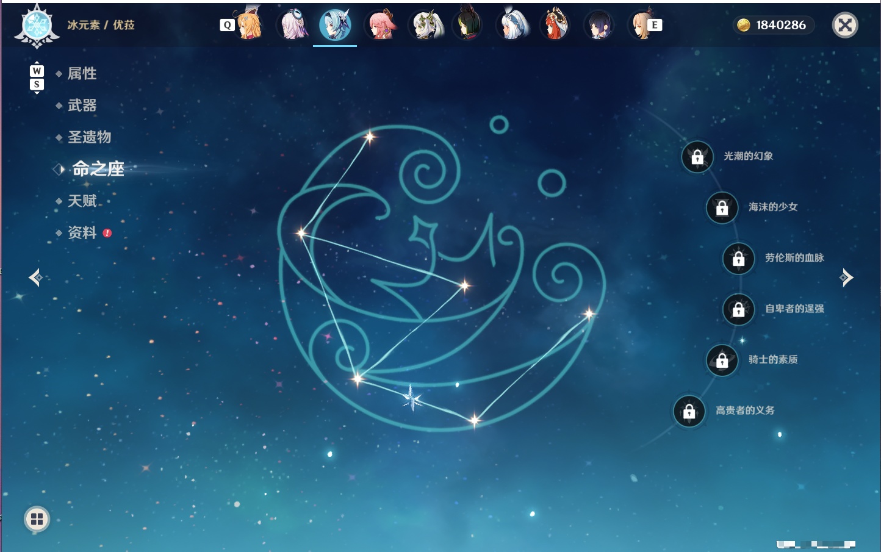The height and width of the screenshot is (552, 881).
Task: Select the pink-haired character portrait
Action: (381, 24)
